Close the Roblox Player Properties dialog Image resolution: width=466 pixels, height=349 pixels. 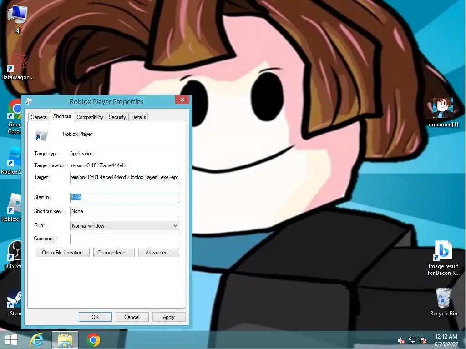coord(182,100)
